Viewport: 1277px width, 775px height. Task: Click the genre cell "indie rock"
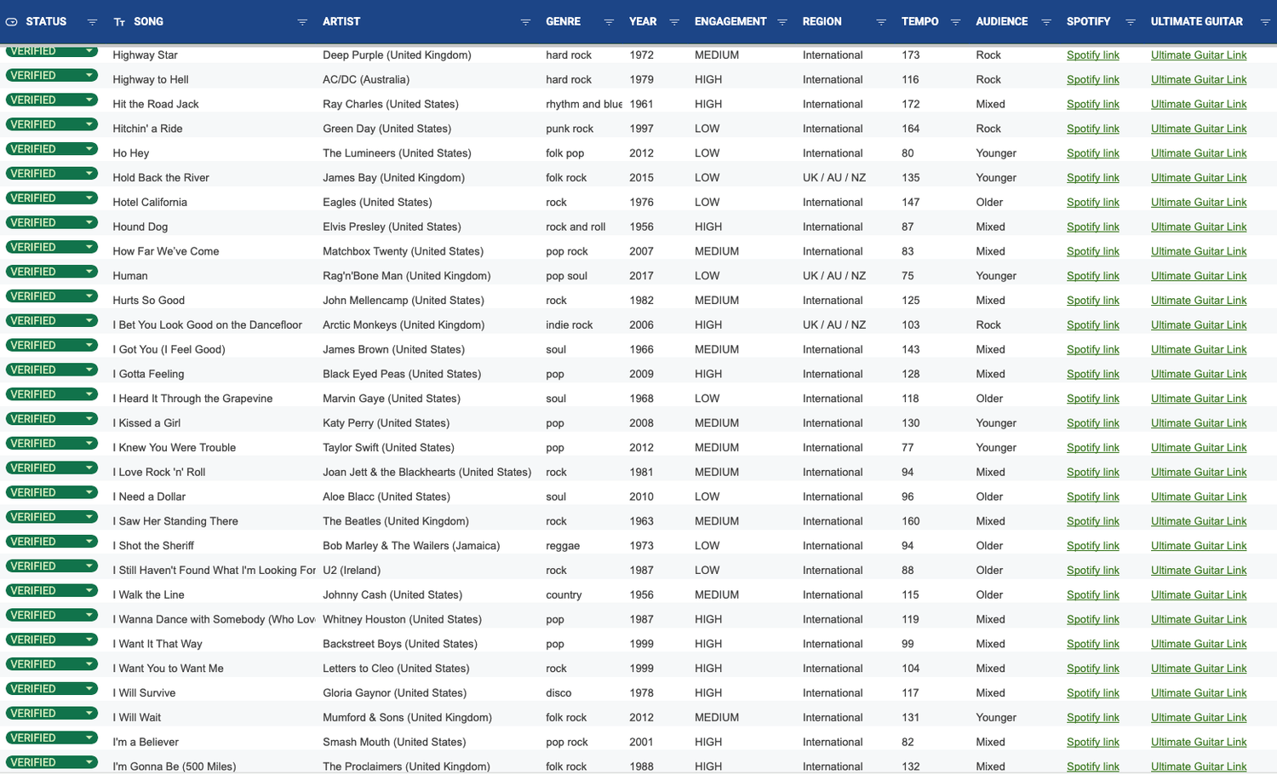(570, 325)
